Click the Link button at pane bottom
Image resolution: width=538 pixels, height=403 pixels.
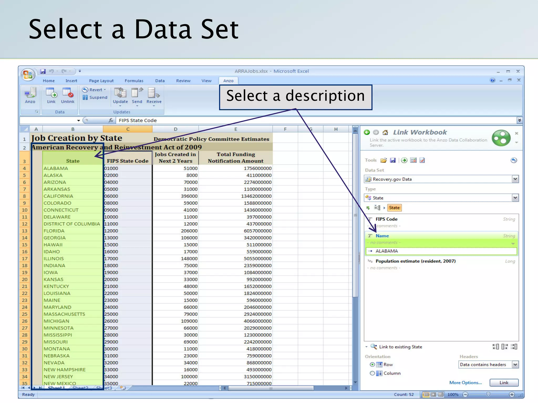504,383
